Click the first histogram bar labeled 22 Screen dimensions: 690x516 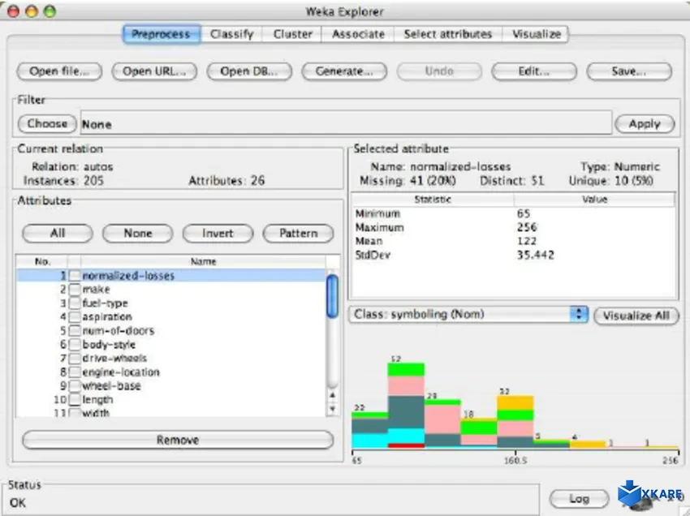[x=369, y=430]
